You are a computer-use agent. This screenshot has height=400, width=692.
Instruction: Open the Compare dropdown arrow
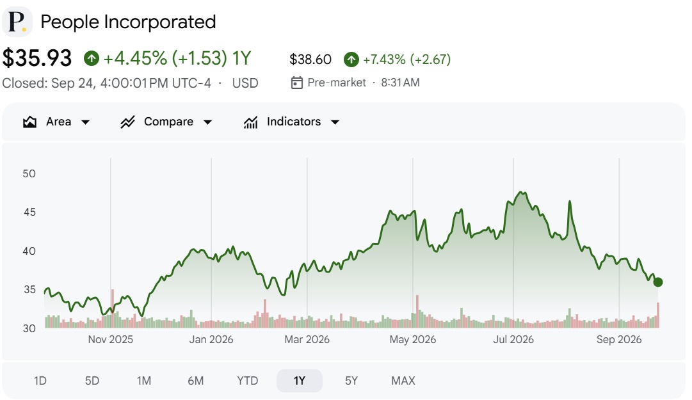(x=207, y=122)
